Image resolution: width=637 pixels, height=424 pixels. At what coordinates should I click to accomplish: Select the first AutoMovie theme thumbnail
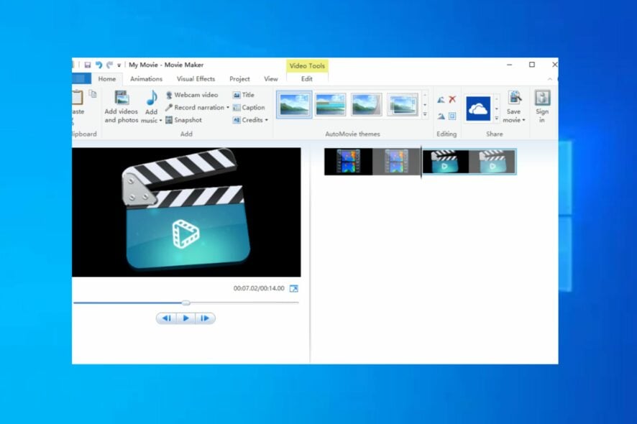(x=293, y=103)
